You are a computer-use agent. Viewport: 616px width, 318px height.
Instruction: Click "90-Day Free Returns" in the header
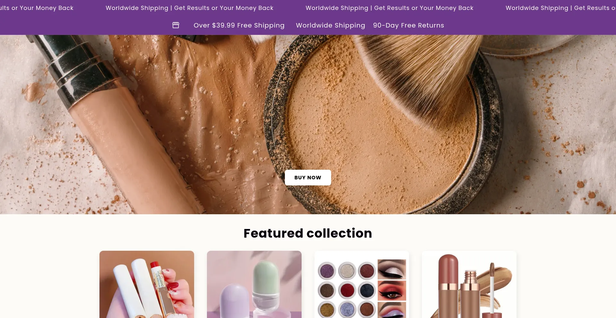click(x=408, y=25)
